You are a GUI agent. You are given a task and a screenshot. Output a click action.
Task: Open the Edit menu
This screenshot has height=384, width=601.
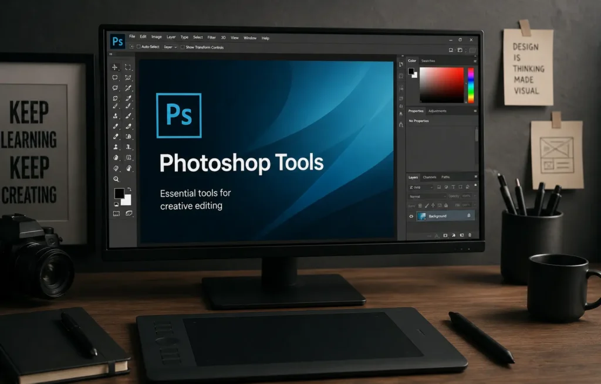click(x=143, y=37)
